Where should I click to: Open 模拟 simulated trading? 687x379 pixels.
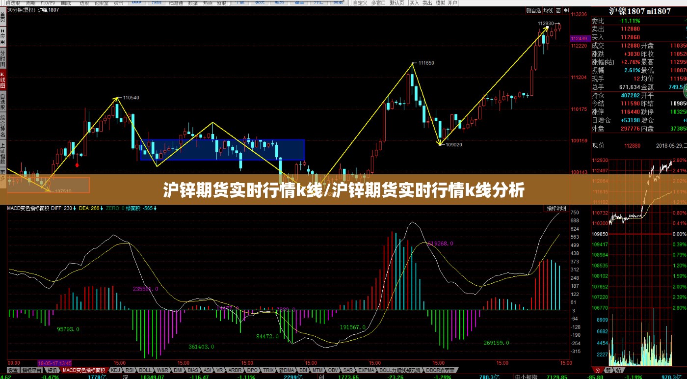tap(440, 3)
